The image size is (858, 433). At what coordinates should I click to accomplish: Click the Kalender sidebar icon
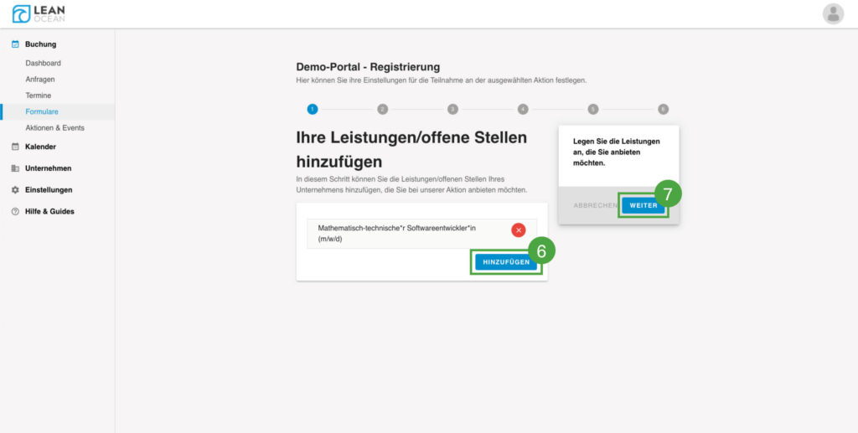[15, 147]
